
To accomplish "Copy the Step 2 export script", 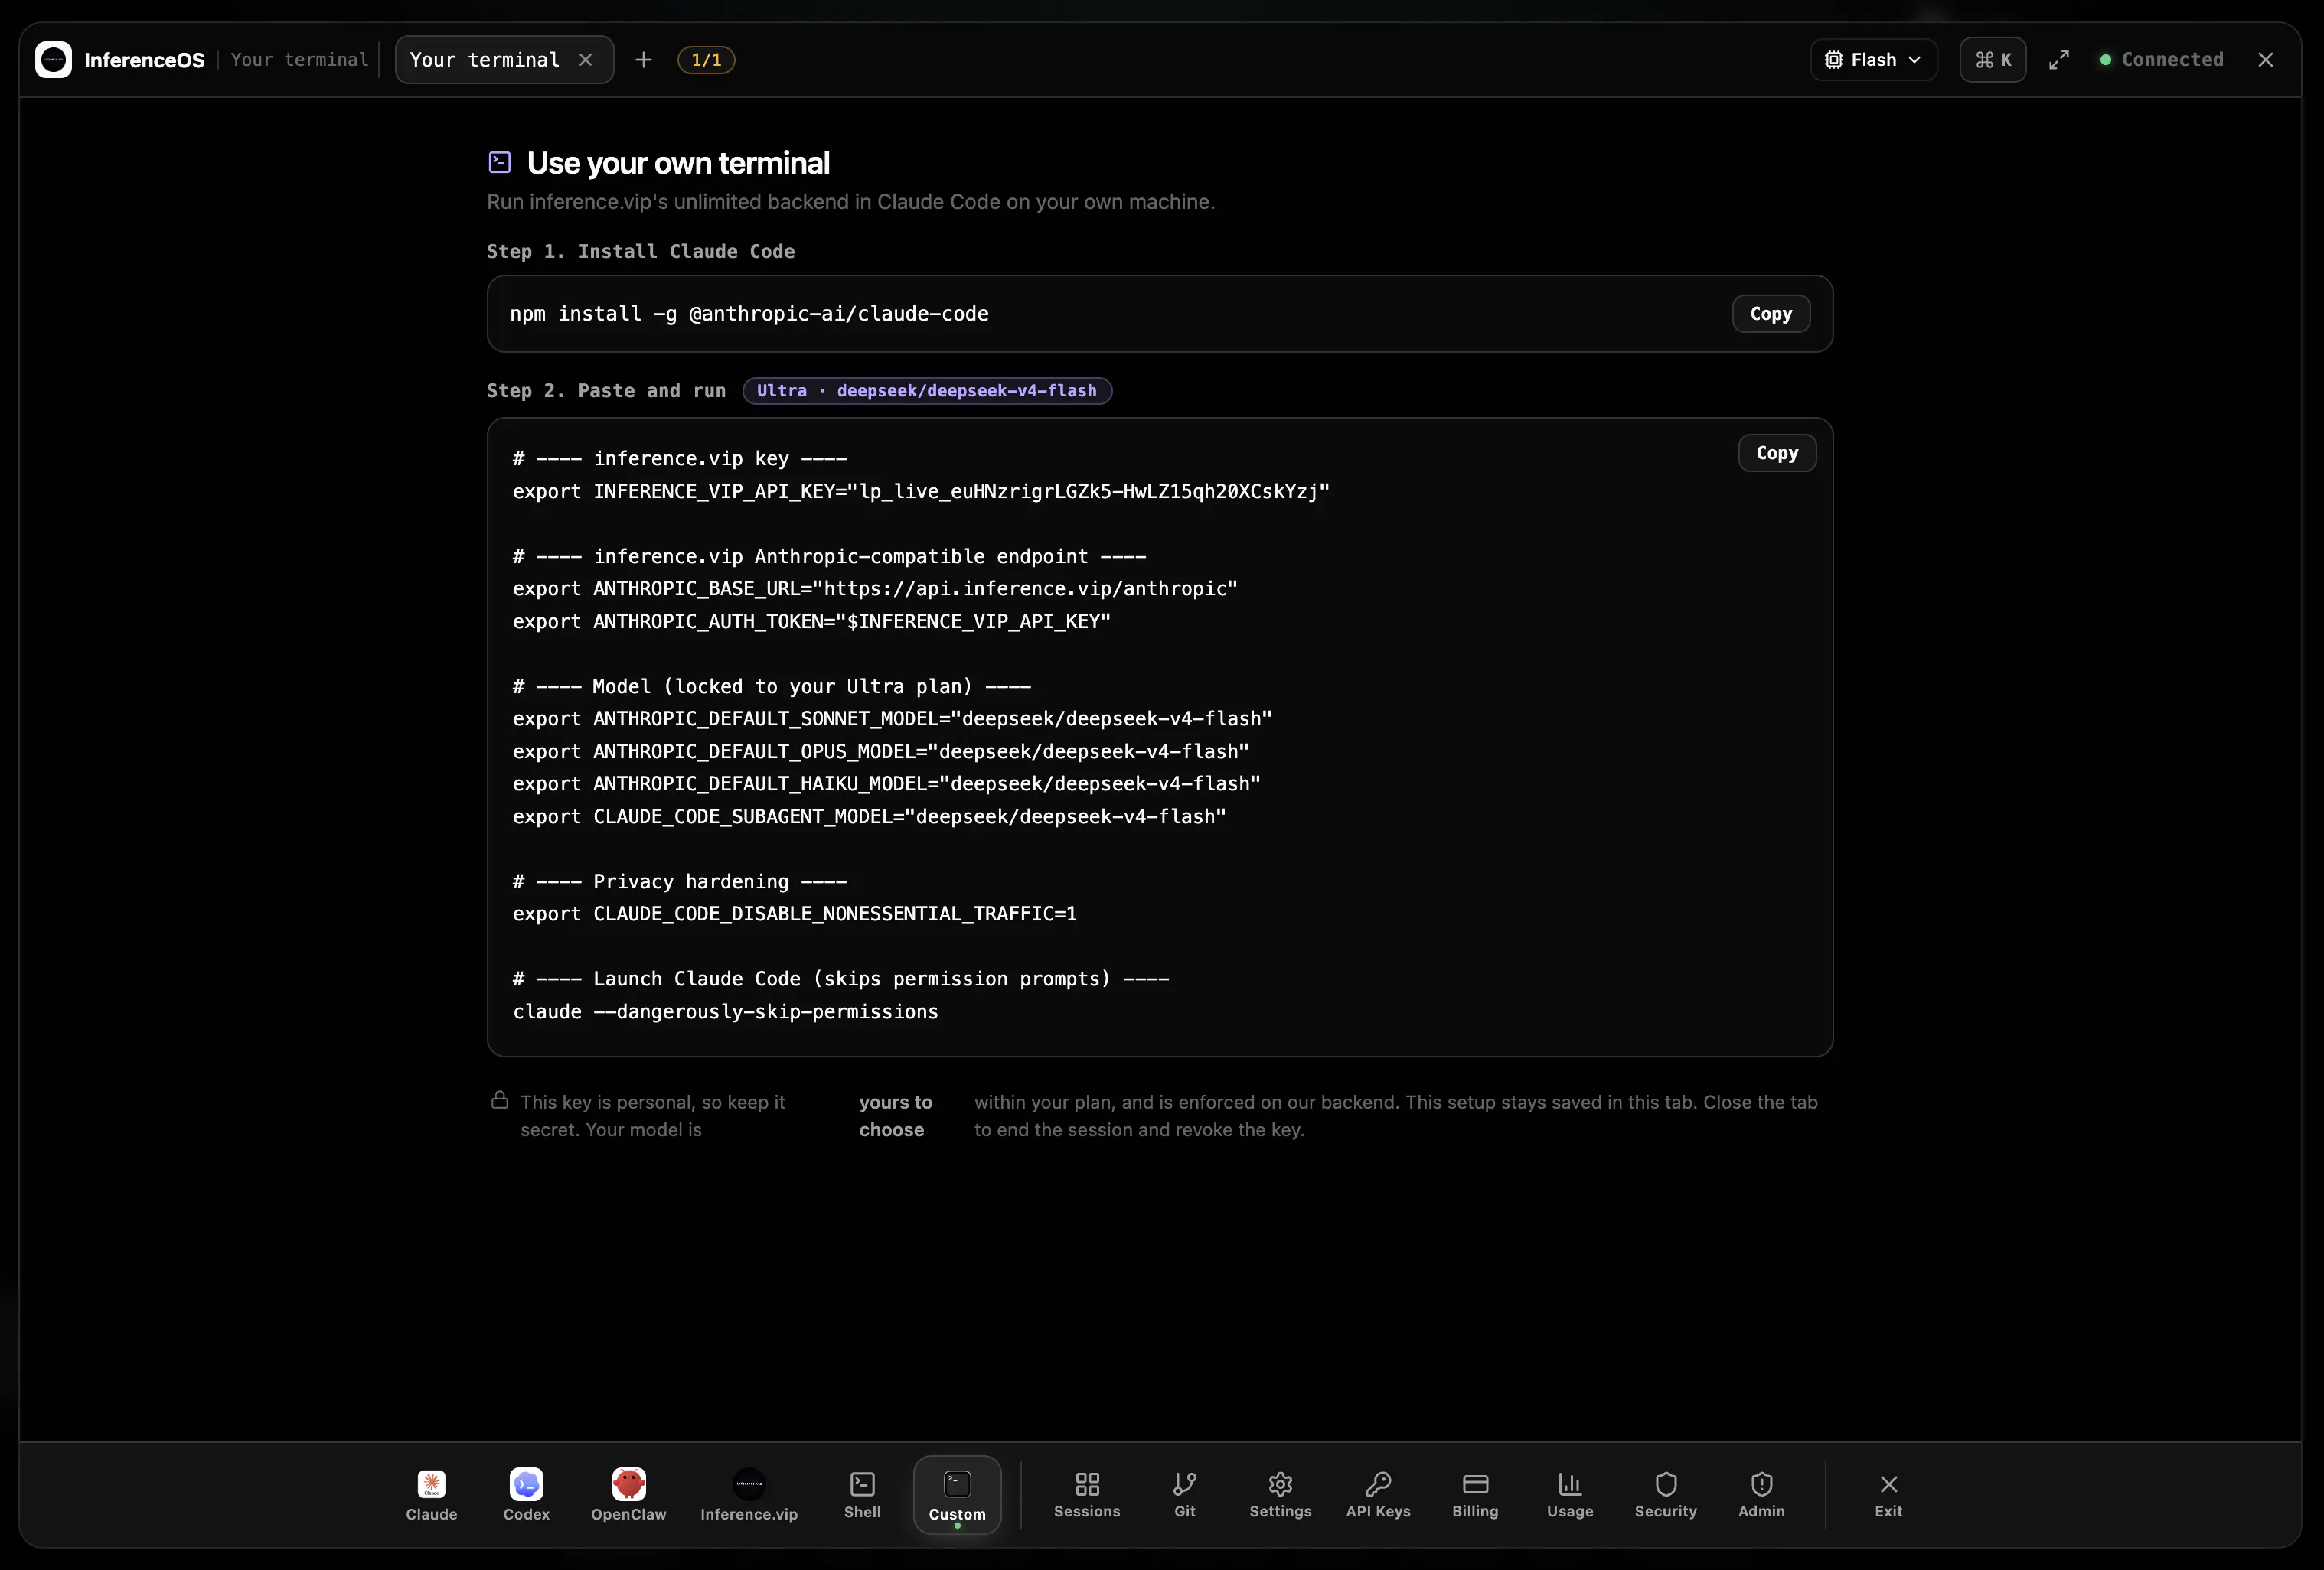I will [x=1777, y=453].
